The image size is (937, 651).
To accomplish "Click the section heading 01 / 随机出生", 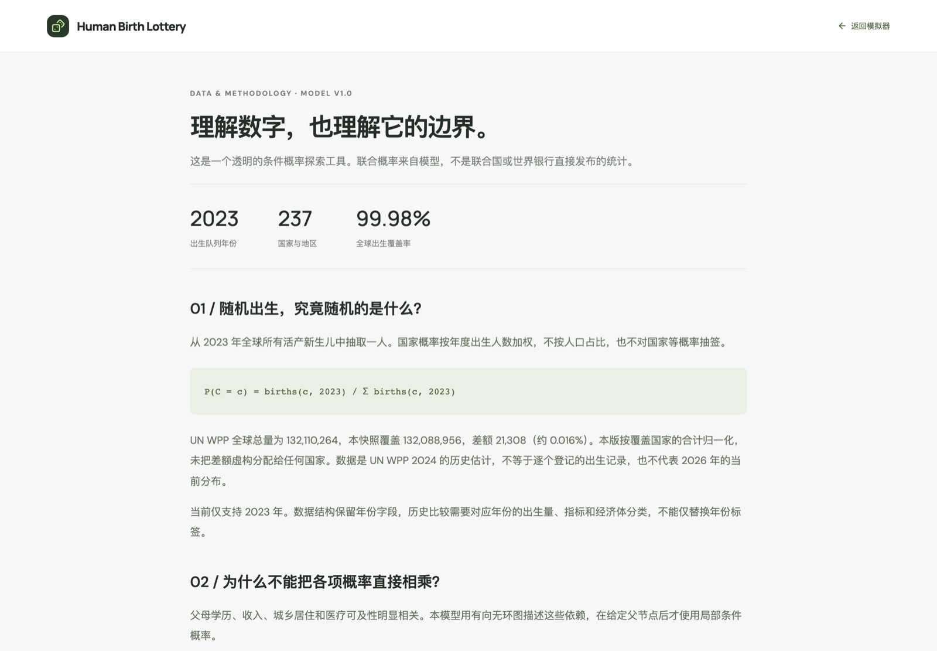I will pyautogui.click(x=306, y=308).
